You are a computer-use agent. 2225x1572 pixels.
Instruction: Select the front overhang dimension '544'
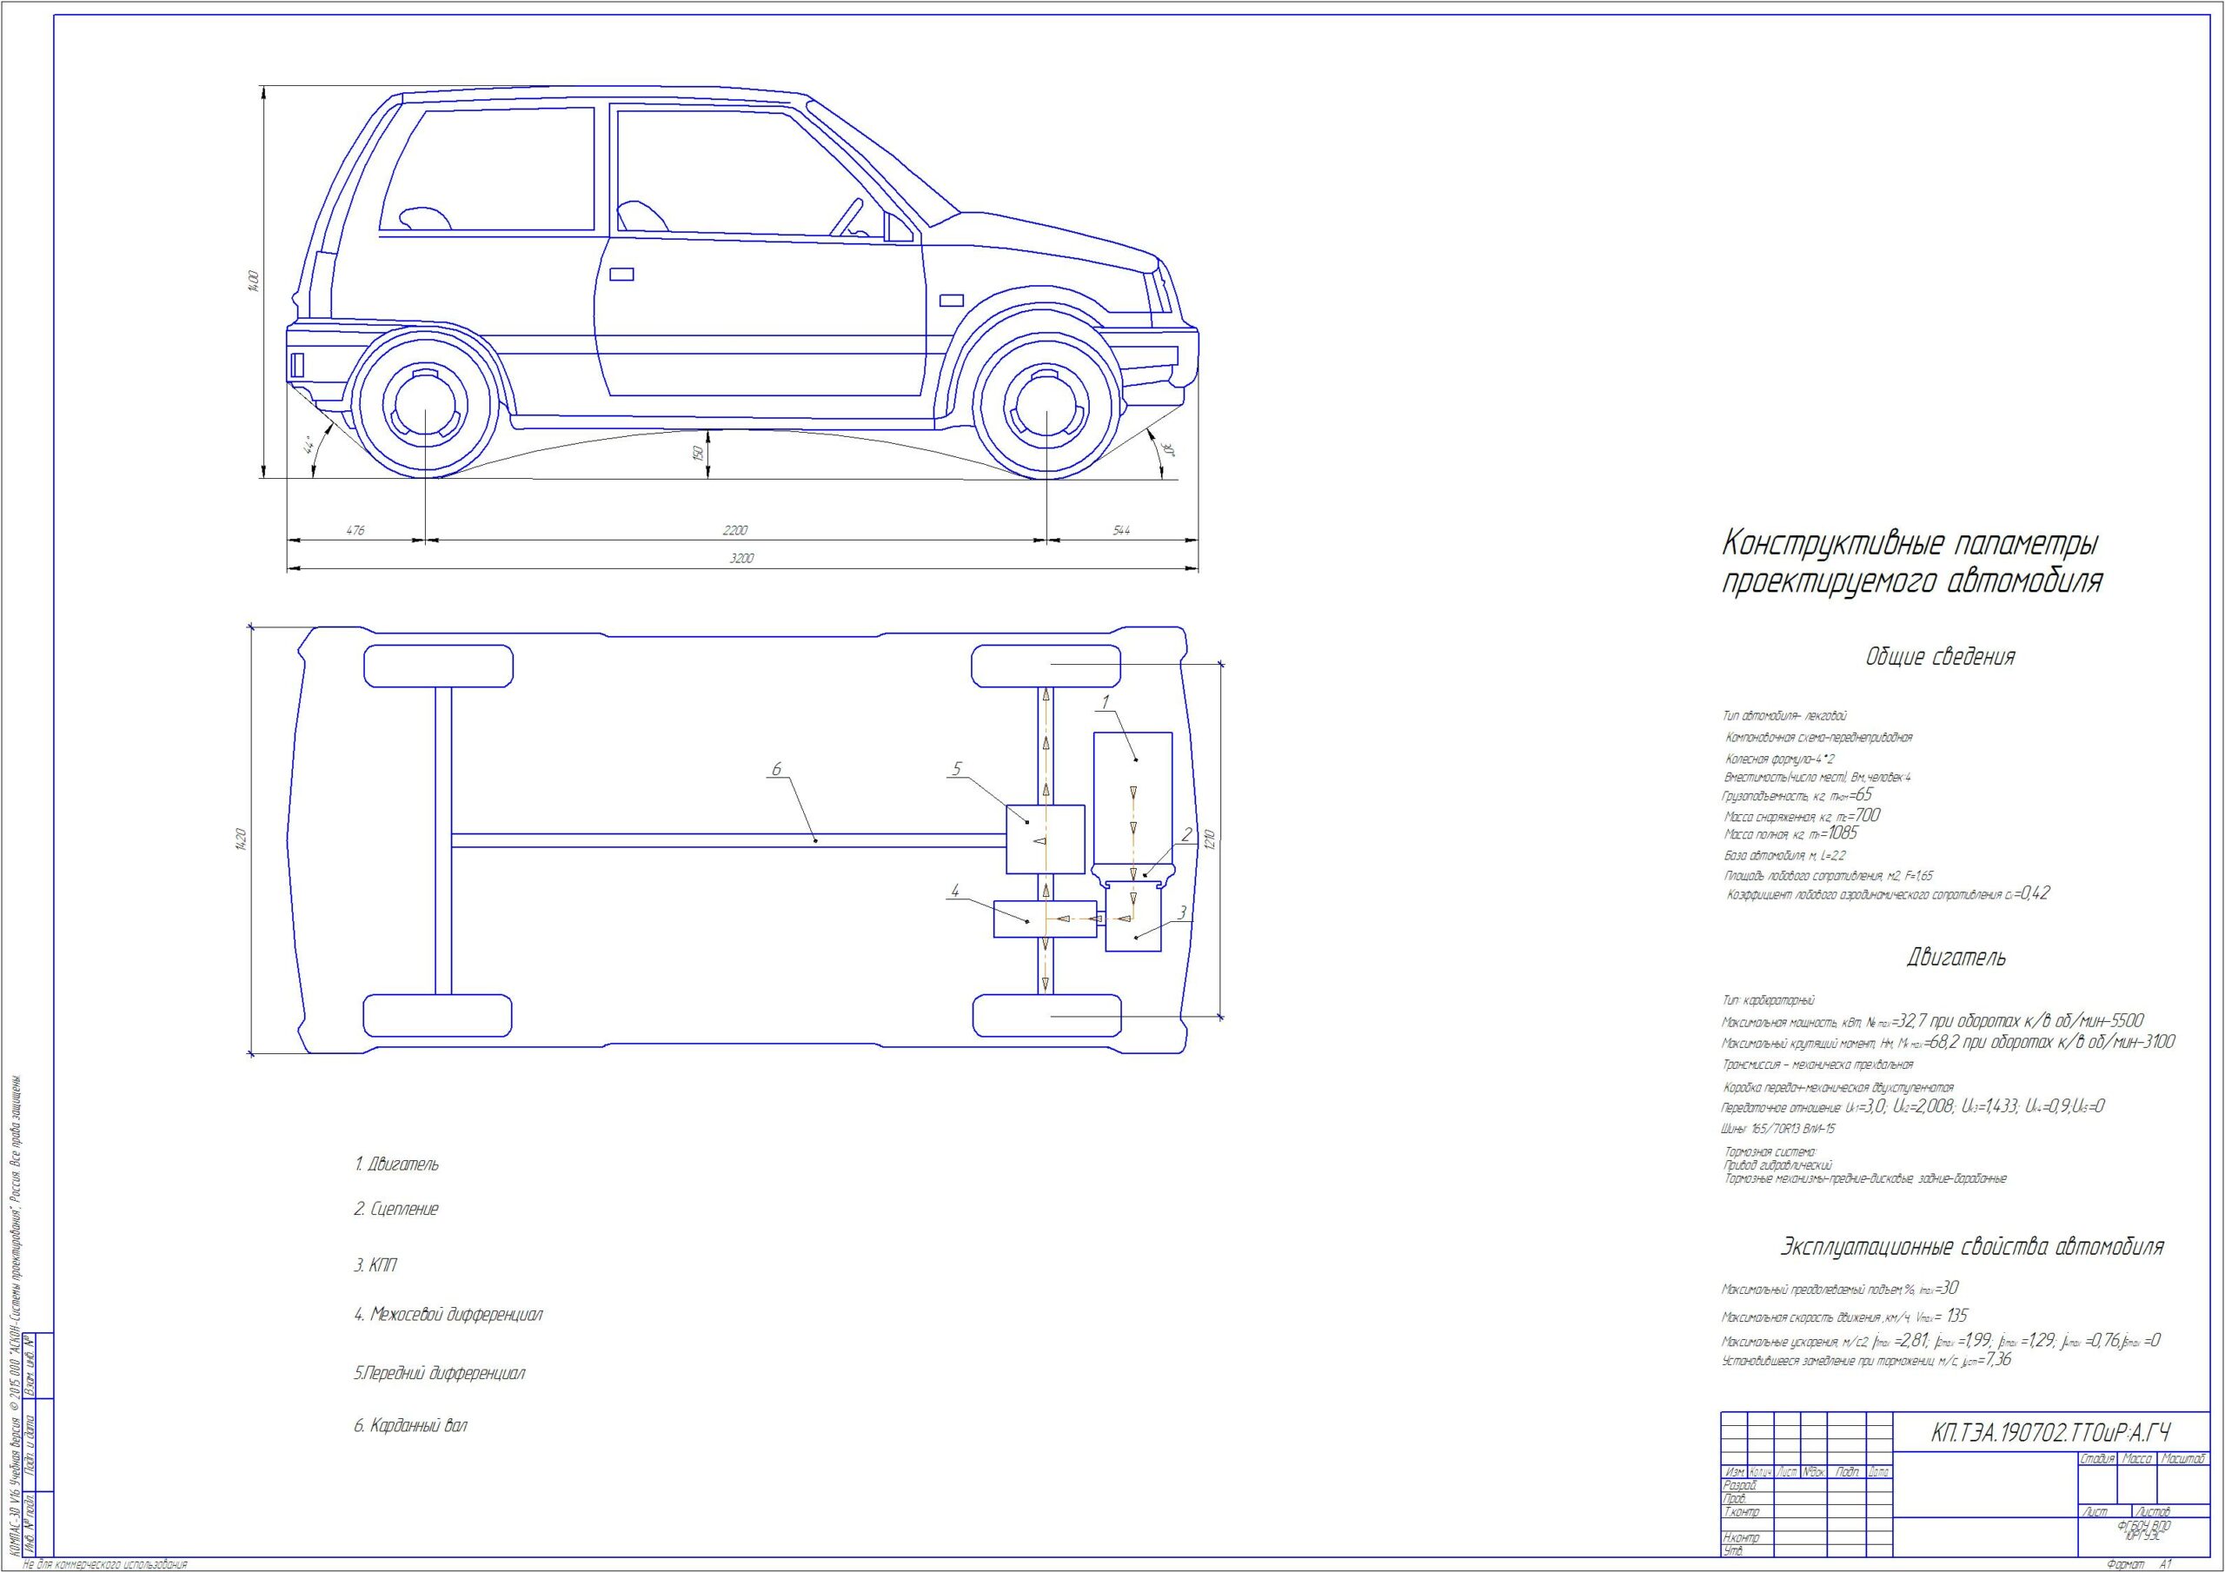(x=1121, y=530)
